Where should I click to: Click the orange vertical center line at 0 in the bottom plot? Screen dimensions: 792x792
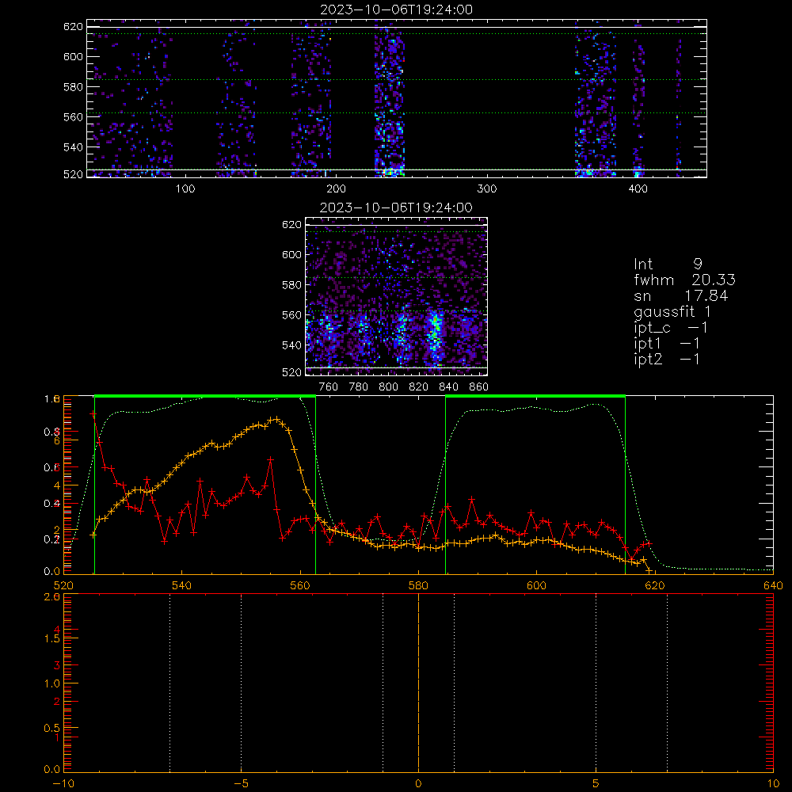pos(419,683)
